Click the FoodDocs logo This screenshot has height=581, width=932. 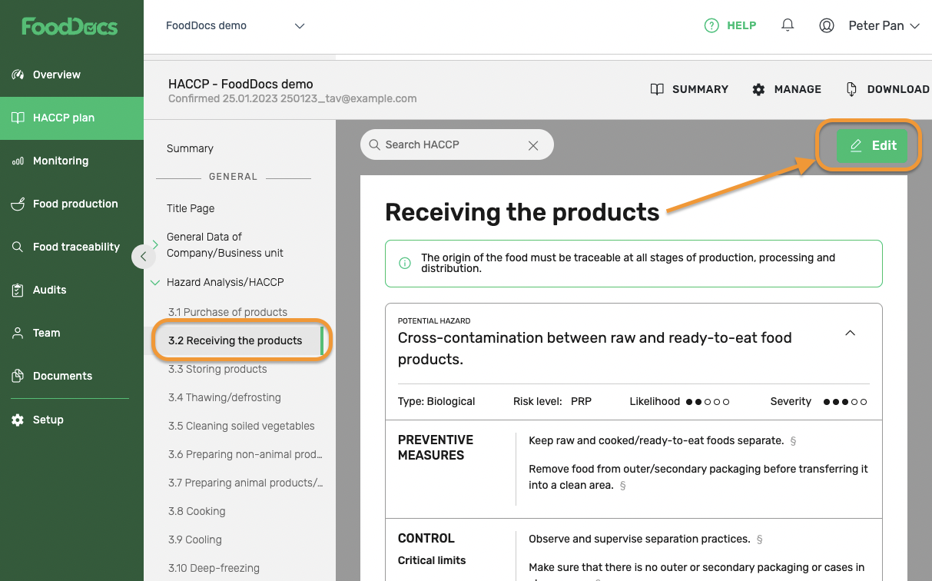coord(70,27)
